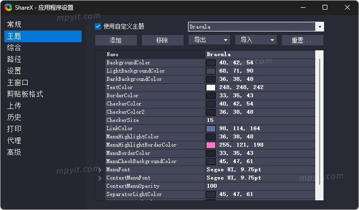
Task: Click the value 255, 121, 198
Action: [241, 145]
